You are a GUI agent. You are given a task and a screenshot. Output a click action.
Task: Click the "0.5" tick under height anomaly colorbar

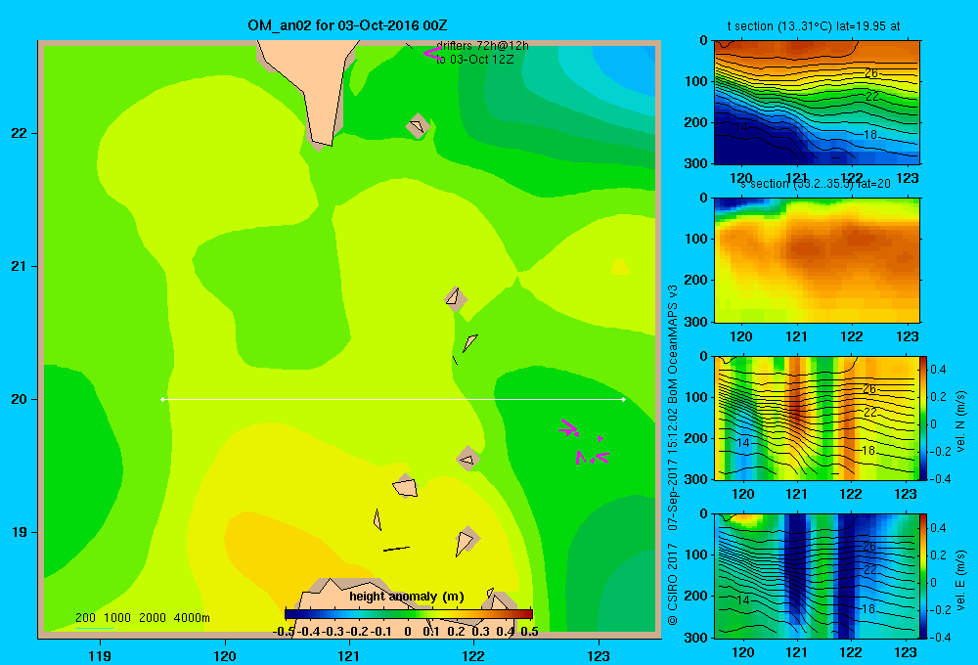click(529, 632)
